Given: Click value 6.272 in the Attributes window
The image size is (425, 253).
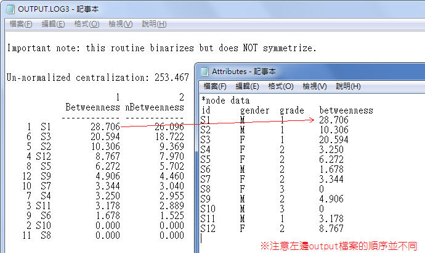Looking at the screenshot, I should coord(331,159).
